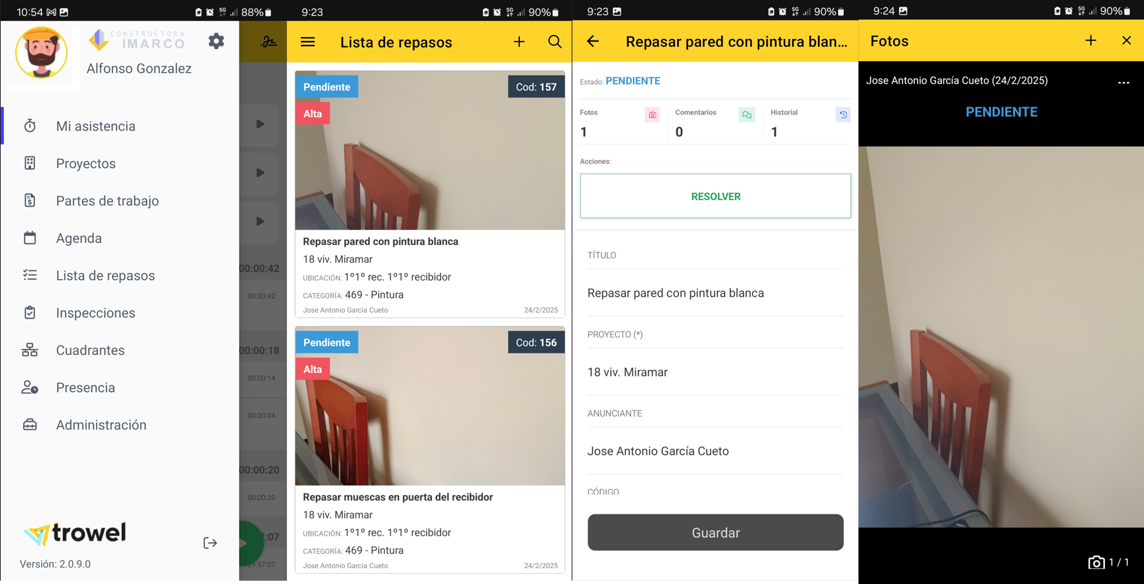Open three-dots options for photo
The image size is (1144, 584).
point(1123,83)
